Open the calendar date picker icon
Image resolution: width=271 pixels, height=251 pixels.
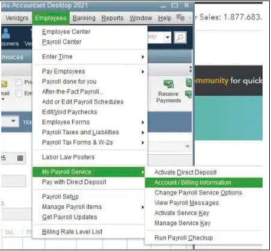(x=20, y=158)
